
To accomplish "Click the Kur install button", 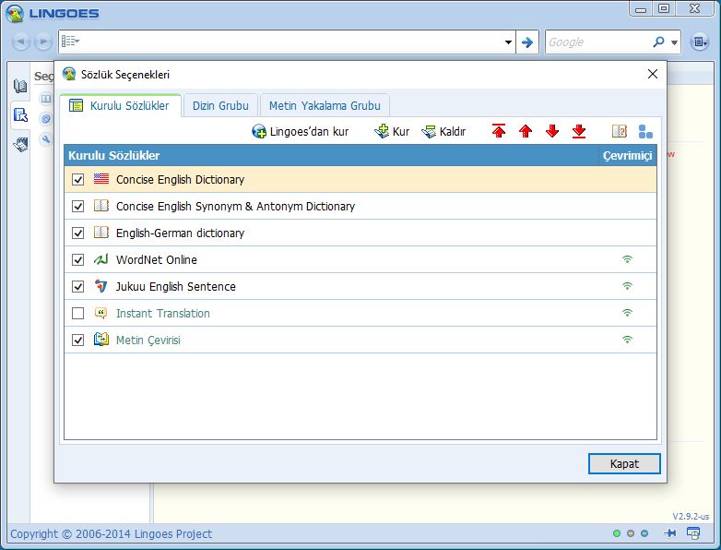I will [x=392, y=132].
